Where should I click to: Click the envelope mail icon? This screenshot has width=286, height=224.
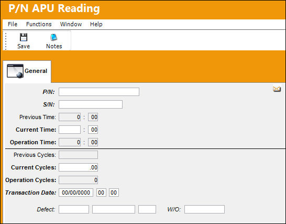[x=277, y=89]
